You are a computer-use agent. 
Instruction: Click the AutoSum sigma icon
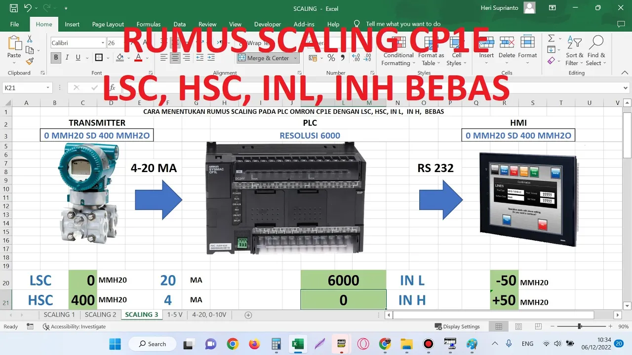click(x=551, y=38)
